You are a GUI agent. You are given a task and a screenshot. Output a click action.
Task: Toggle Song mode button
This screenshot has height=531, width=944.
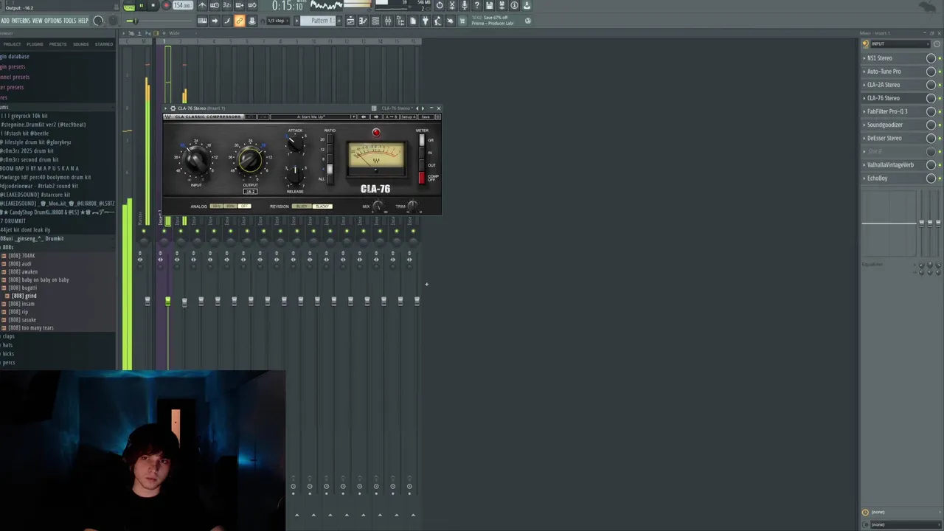[x=129, y=7]
